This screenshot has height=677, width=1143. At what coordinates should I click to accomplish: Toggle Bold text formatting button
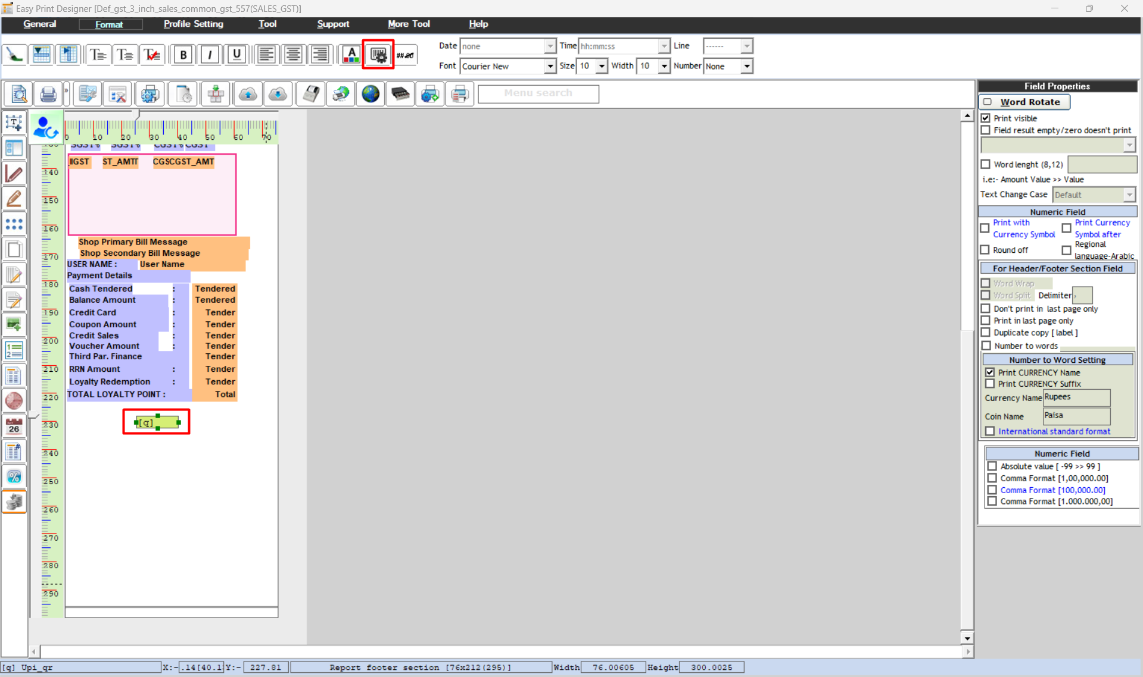pyautogui.click(x=183, y=55)
